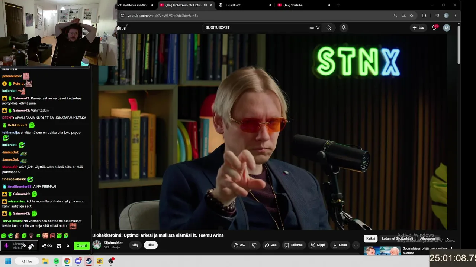Open more actions three-dot menu under video
Screen dimensions: 476x267
[356, 245]
